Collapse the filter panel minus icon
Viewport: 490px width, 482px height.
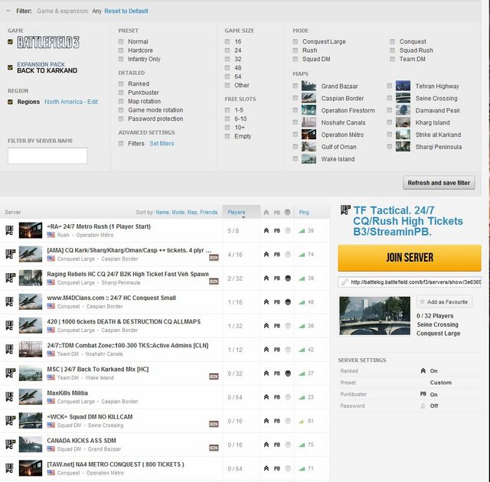tap(8, 11)
